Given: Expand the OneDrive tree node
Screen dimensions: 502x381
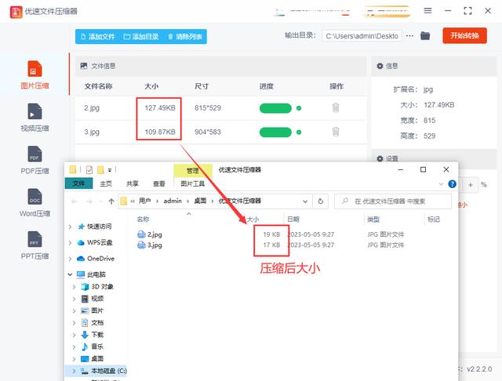Looking at the screenshot, I should [x=70, y=259].
